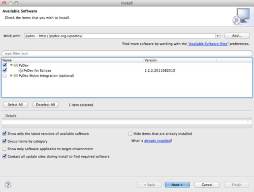The width and height of the screenshot is (254, 192).
Task: Open the Available Software Sites link
Action: point(208,44)
